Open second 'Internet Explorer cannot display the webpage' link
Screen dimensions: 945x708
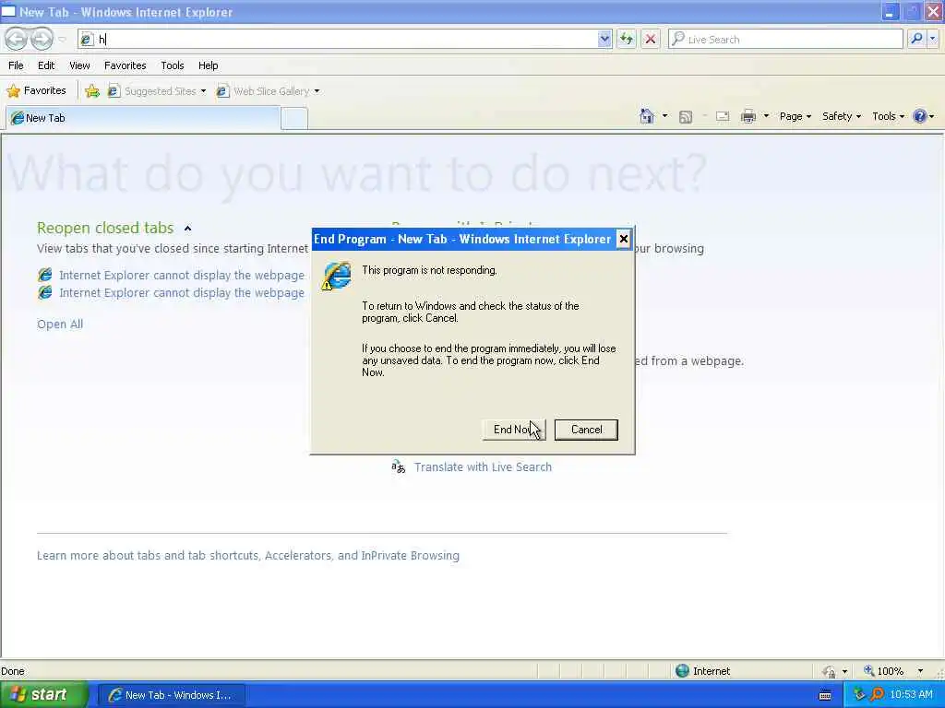182,292
